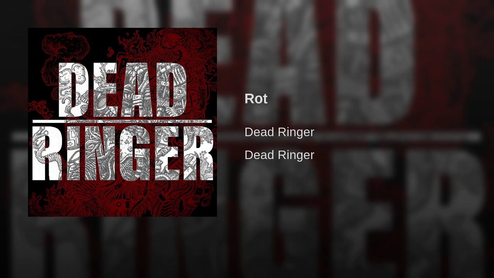Image resolution: width=494 pixels, height=278 pixels.
Task: Click the word RINGER on the cover
Action: point(122,153)
